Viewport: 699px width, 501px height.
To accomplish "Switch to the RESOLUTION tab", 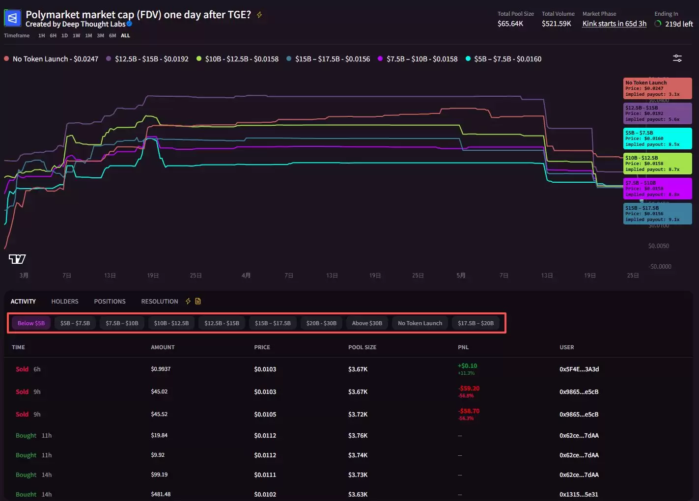I will coord(160,301).
